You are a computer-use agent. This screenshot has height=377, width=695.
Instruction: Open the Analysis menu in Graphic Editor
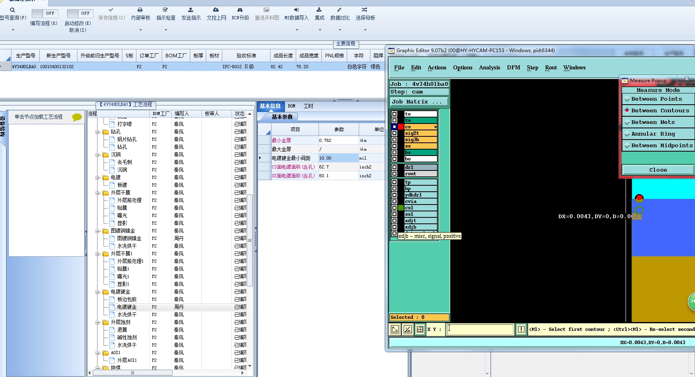(x=490, y=68)
